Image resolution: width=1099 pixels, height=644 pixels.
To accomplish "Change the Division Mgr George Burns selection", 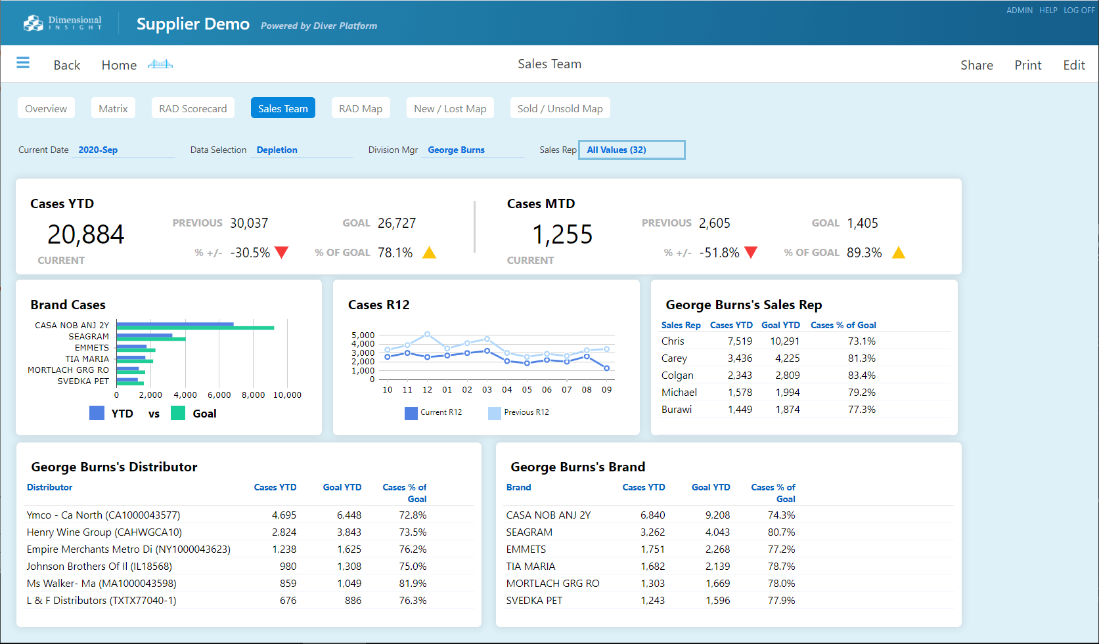I will tap(472, 150).
